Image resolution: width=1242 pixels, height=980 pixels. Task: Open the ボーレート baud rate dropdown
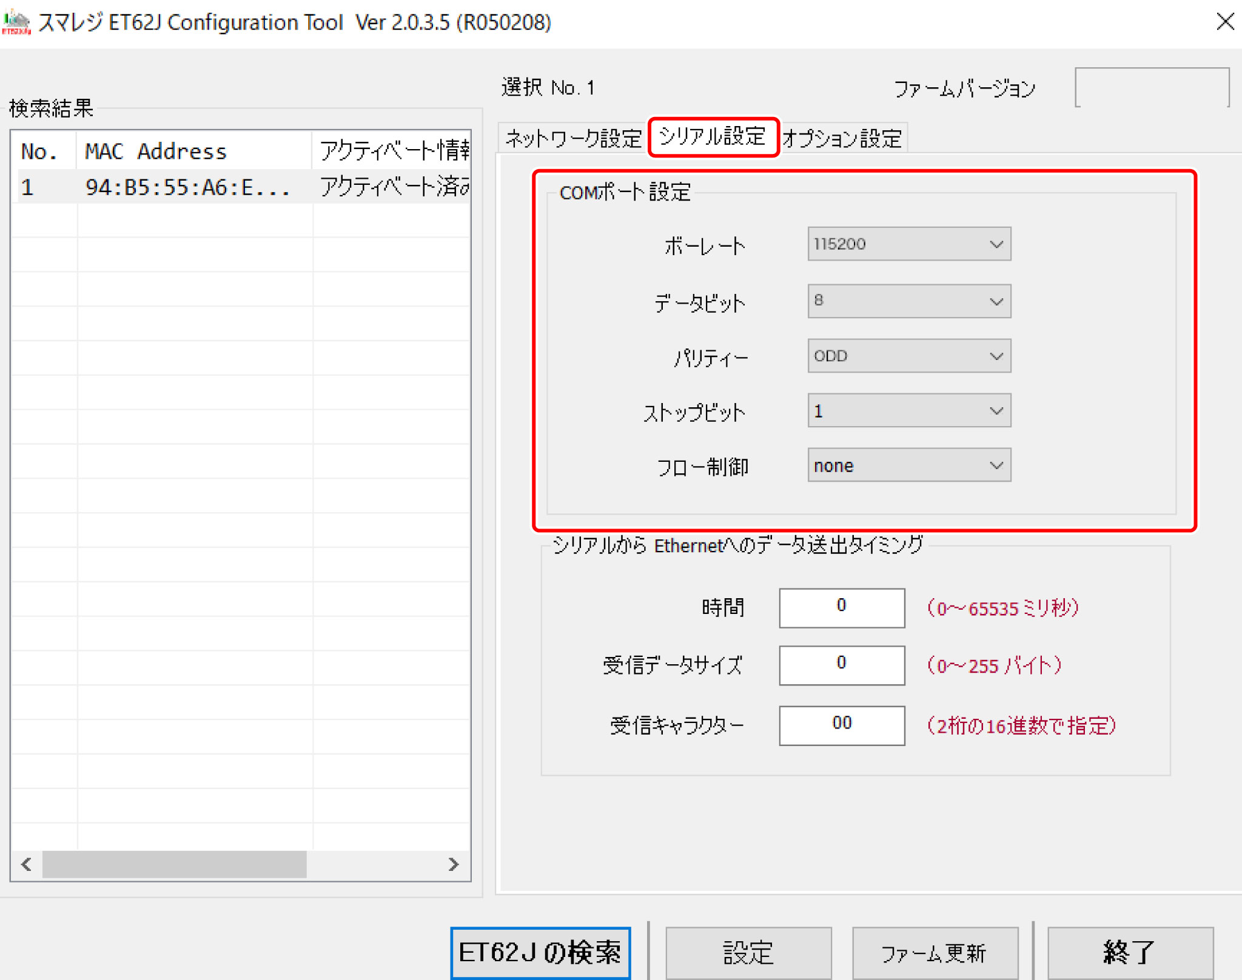coord(908,244)
